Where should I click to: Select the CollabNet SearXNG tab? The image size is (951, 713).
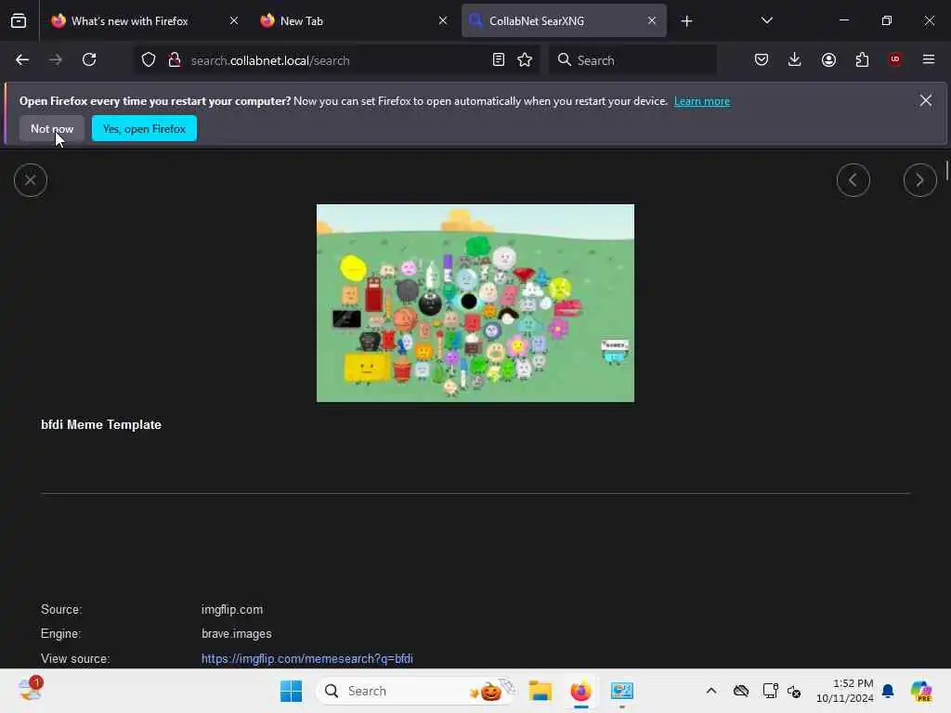564,21
